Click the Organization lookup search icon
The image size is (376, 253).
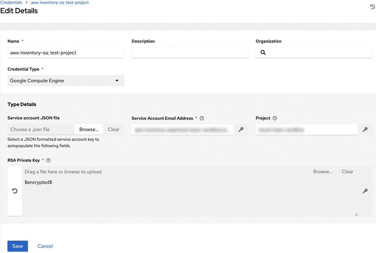click(263, 53)
